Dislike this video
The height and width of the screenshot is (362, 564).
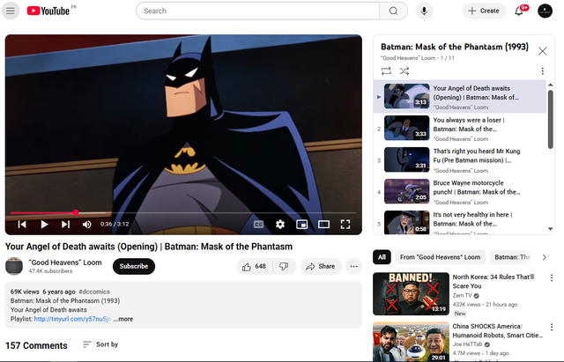pyautogui.click(x=284, y=266)
